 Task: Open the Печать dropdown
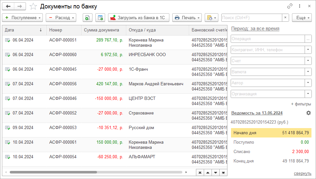(x=187, y=18)
